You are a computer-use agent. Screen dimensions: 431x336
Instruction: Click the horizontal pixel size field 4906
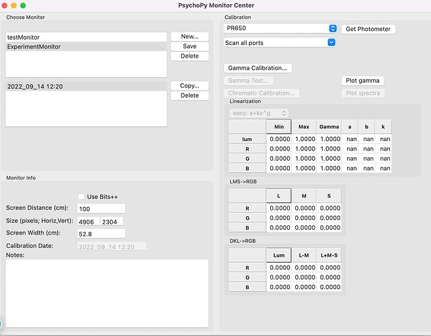pyautogui.click(x=88, y=222)
